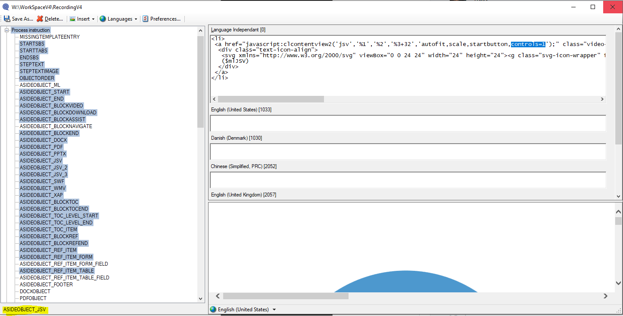623x316 pixels.
Task: Select PDFOBJECT tree item
Action: [x=33, y=298]
